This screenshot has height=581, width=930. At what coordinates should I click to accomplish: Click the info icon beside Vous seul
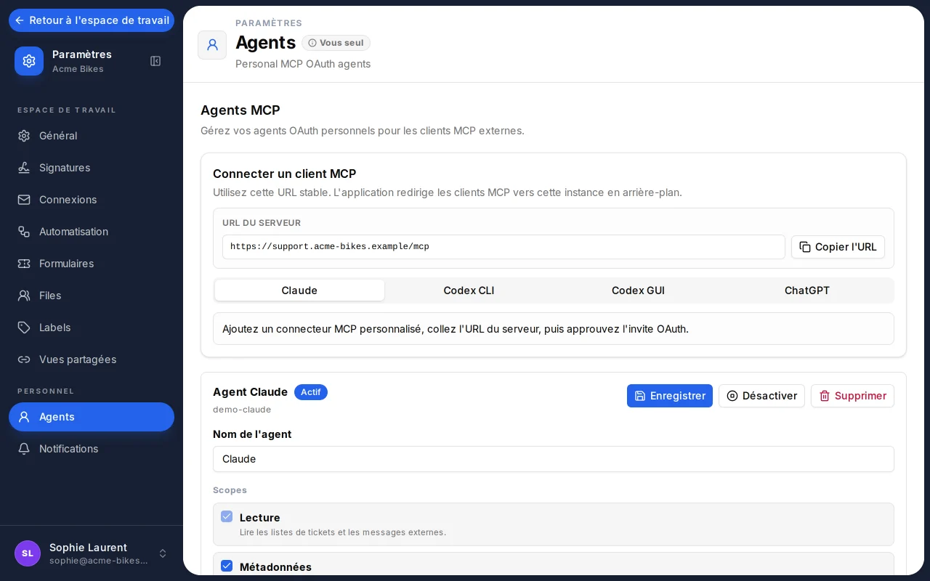click(312, 43)
